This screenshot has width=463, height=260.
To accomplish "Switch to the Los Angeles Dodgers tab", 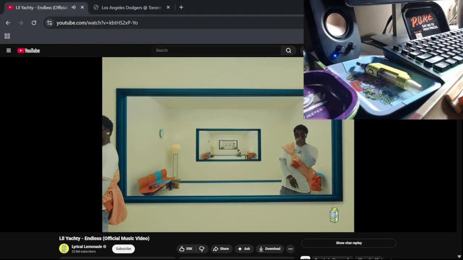I will click(131, 7).
